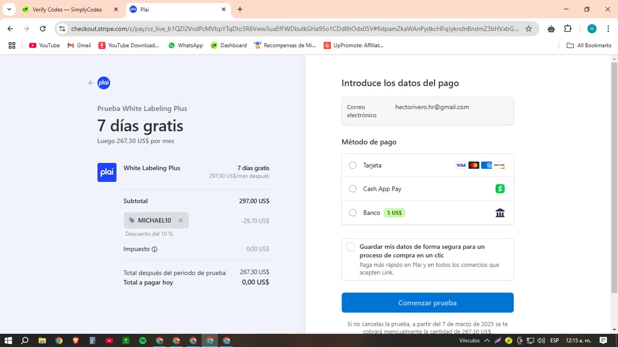
Task: Open Brave browser from the taskbar
Action: tap(76, 340)
